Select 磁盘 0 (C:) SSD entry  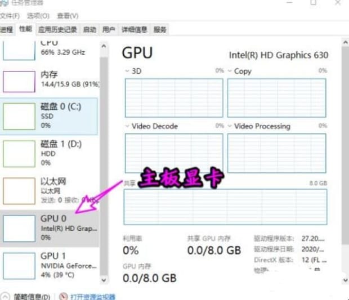pyautogui.click(x=49, y=116)
